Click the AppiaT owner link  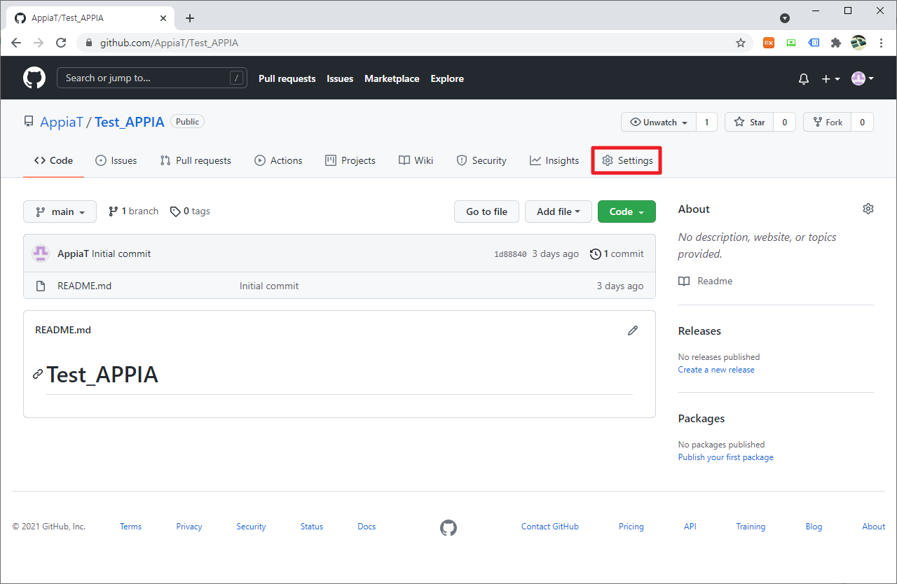tap(62, 122)
